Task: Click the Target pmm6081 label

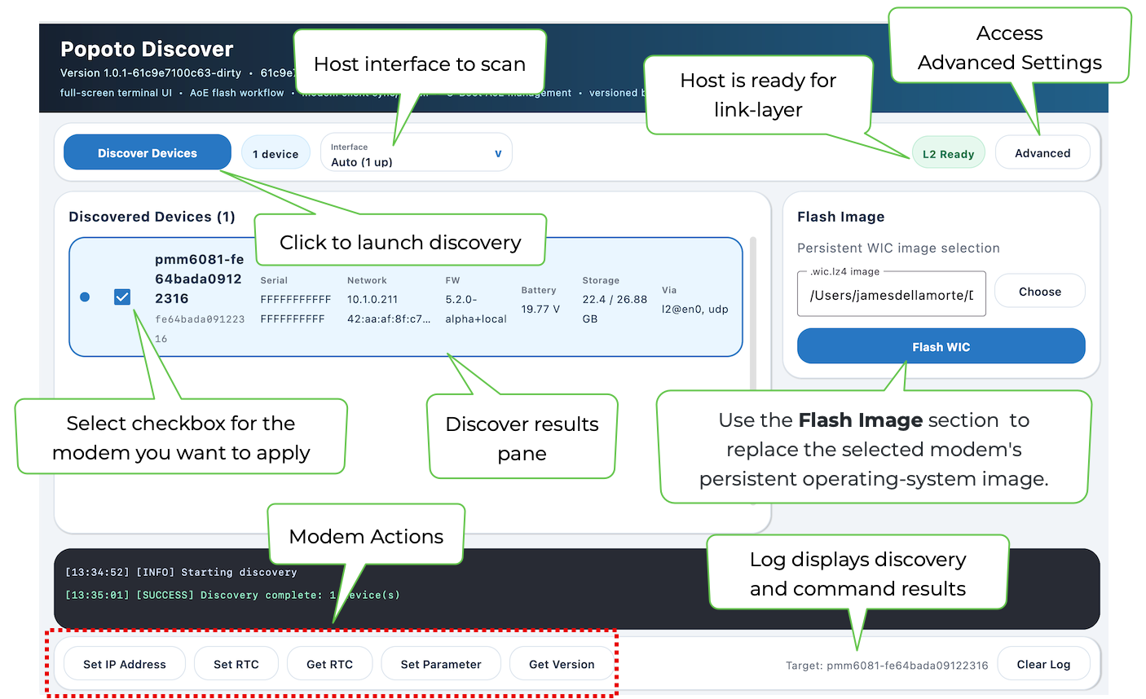Action: point(887,665)
